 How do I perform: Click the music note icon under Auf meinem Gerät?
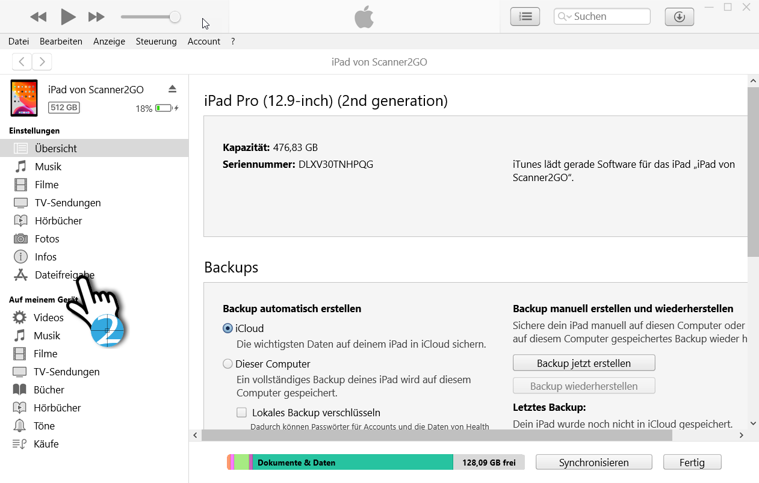coord(20,336)
